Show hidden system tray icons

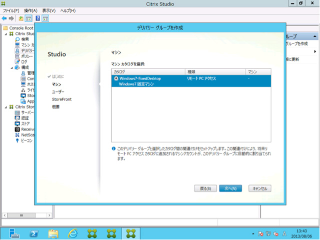point(253,234)
